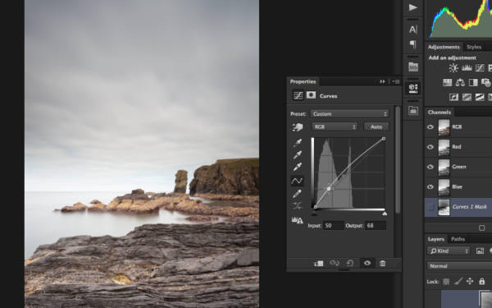
Task: Toggle visibility of the Blue channel
Action: pos(430,186)
